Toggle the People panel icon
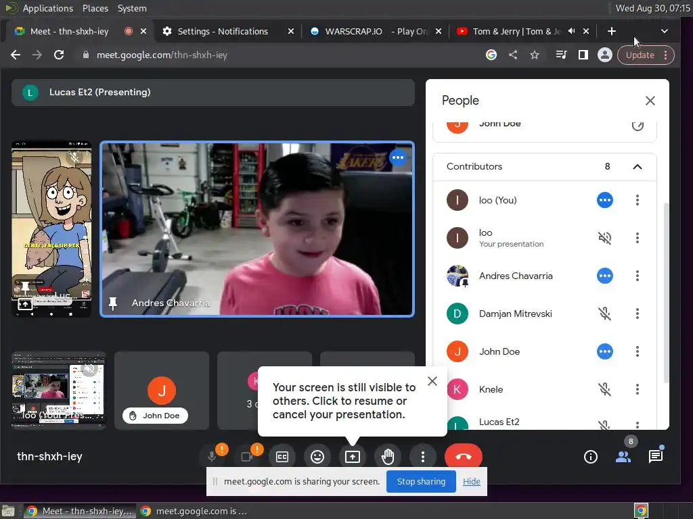Screen dimensions: 693x519 click(x=623, y=457)
